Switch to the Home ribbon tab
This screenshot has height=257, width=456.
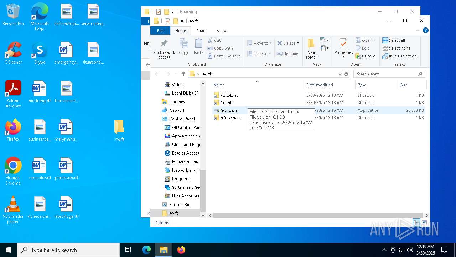(x=180, y=31)
